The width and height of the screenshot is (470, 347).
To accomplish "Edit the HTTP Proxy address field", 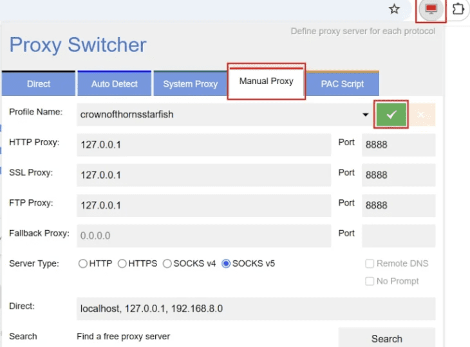I will pyautogui.click(x=204, y=145).
